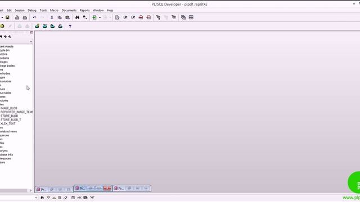Click the Replace icon next to binoculars
This screenshot has height=202, width=360.
point(85,17)
